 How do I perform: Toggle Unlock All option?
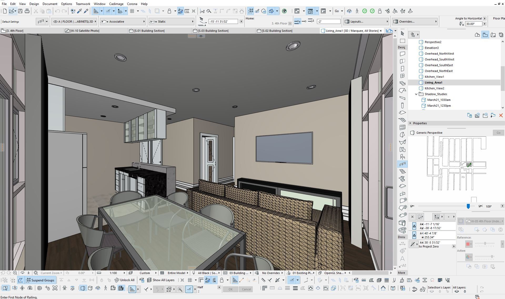click(125, 280)
